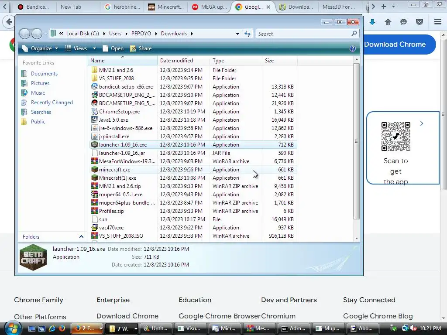Sort by the Size column header
This screenshot has width=447, height=335.
(x=279, y=60)
